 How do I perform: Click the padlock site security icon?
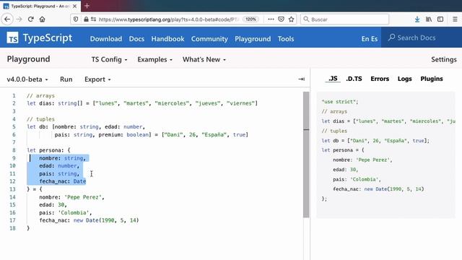[86, 19]
